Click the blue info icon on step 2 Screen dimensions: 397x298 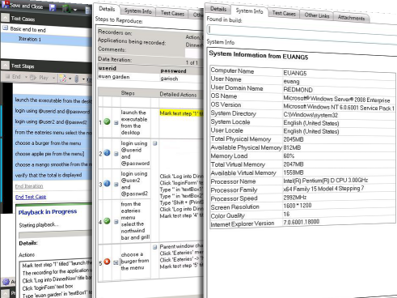coord(107,153)
